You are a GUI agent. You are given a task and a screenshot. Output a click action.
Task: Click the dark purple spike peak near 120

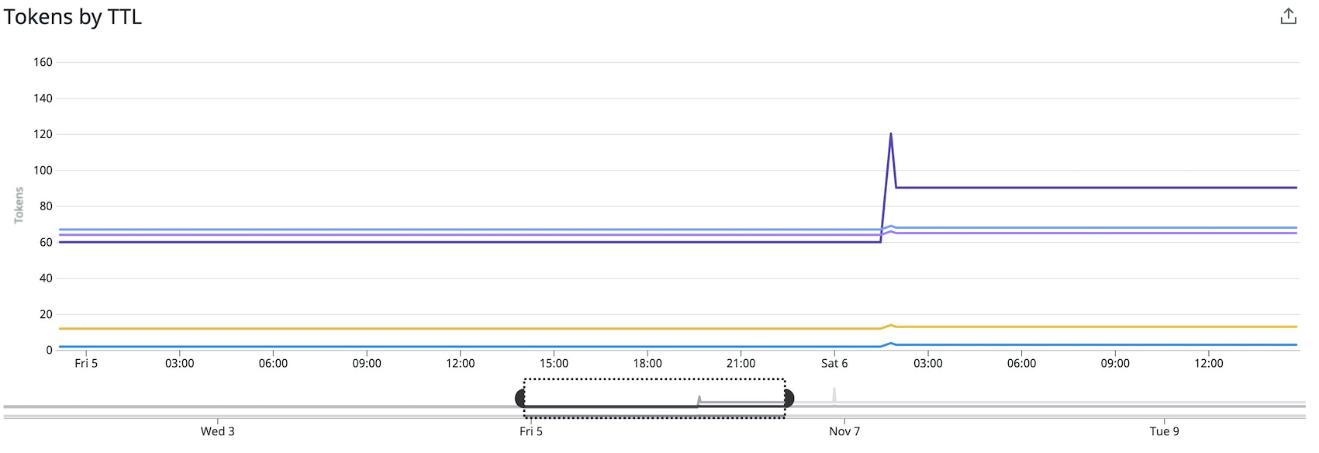[890, 134]
